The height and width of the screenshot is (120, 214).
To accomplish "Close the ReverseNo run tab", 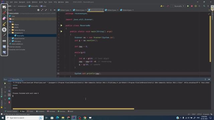I will (x=21, y=79).
